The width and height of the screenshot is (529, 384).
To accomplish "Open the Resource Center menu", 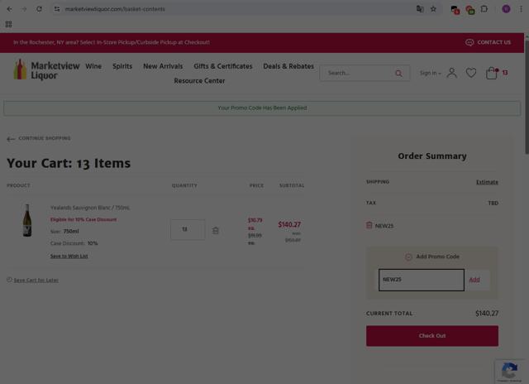I will click(x=199, y=81).
